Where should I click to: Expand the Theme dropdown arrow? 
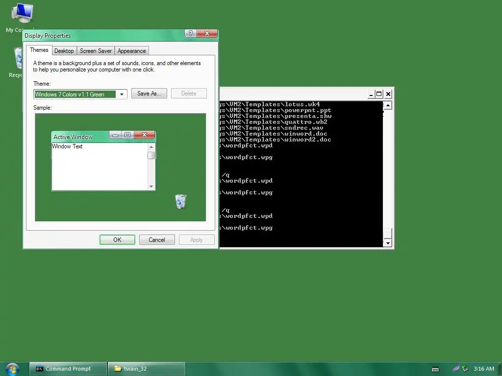pyautogui.click(x=122, y=94)
